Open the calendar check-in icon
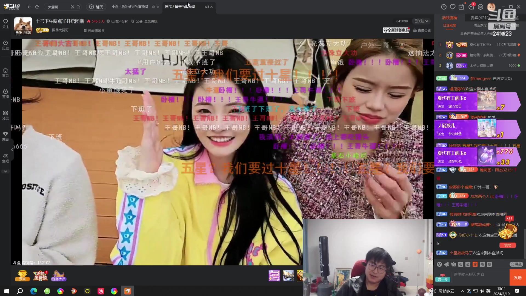The width and height of the screenshot is (526, 296). point(462,7)
